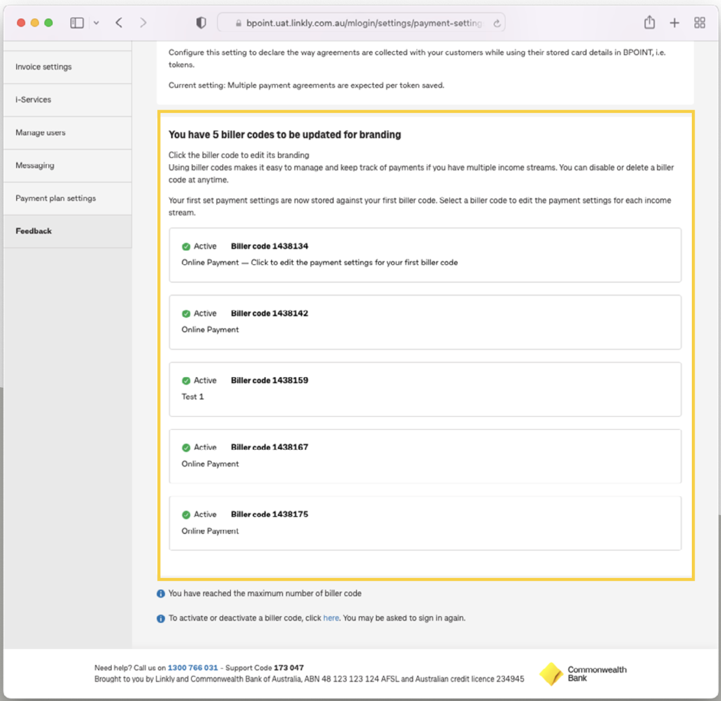Viewport: 721px width, 701px height.
Task: Show tab overview using the grid icon
Action: click(700, 22)
